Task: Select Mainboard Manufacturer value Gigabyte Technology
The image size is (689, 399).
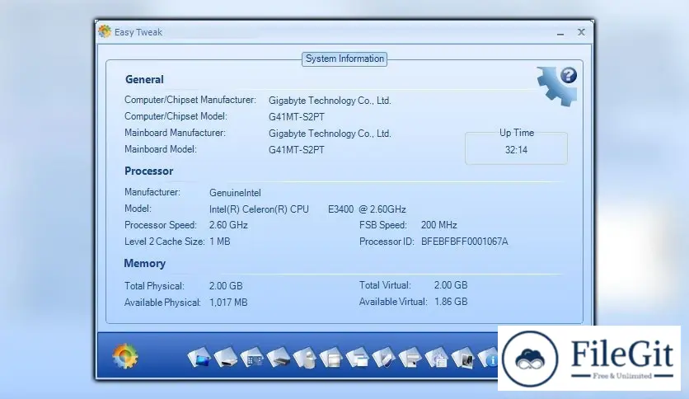Action: click(x=330, y=134)
